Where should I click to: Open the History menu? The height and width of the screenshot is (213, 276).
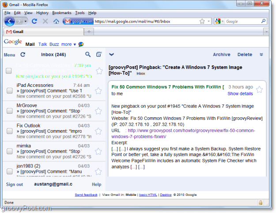tap(42, 13)
